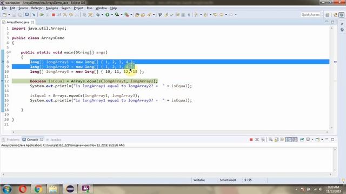346x194 pixels.
Task: Open Google Chrome from the taskbar
Action: pos(38,189)
